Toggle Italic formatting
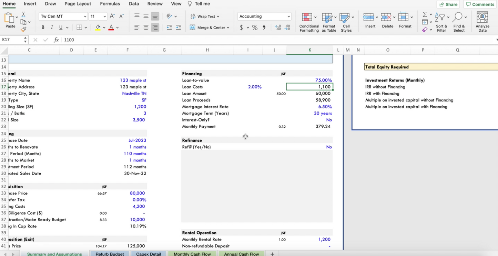498x256 pixels. click(x=52, y=28)
